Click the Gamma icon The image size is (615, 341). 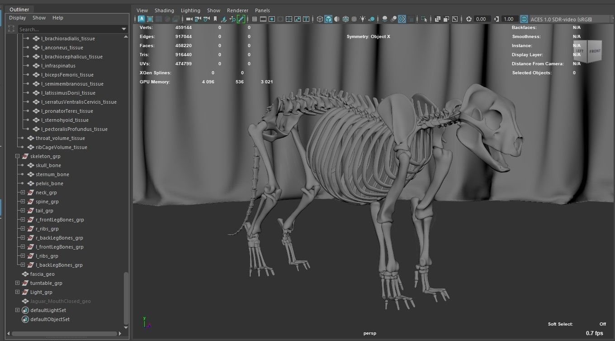click(497, 19)
